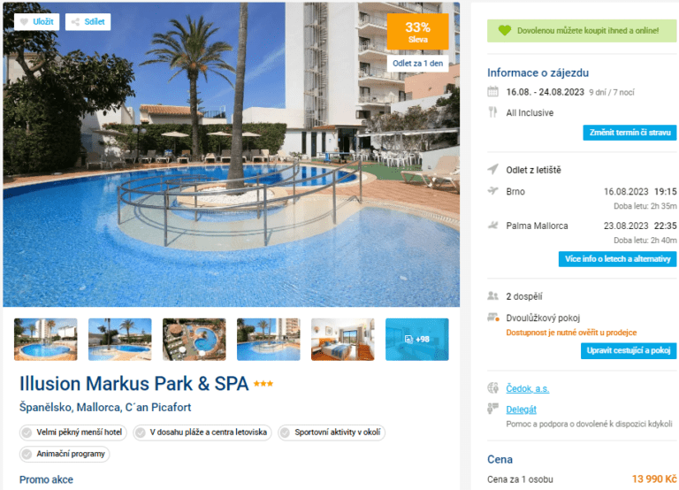
Task: Select the aerial view pool thumbnail
Action: tap(194, 340)
